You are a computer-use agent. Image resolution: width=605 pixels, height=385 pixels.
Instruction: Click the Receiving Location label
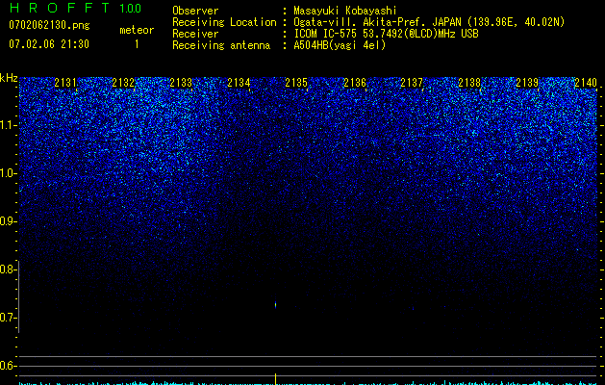224,22
